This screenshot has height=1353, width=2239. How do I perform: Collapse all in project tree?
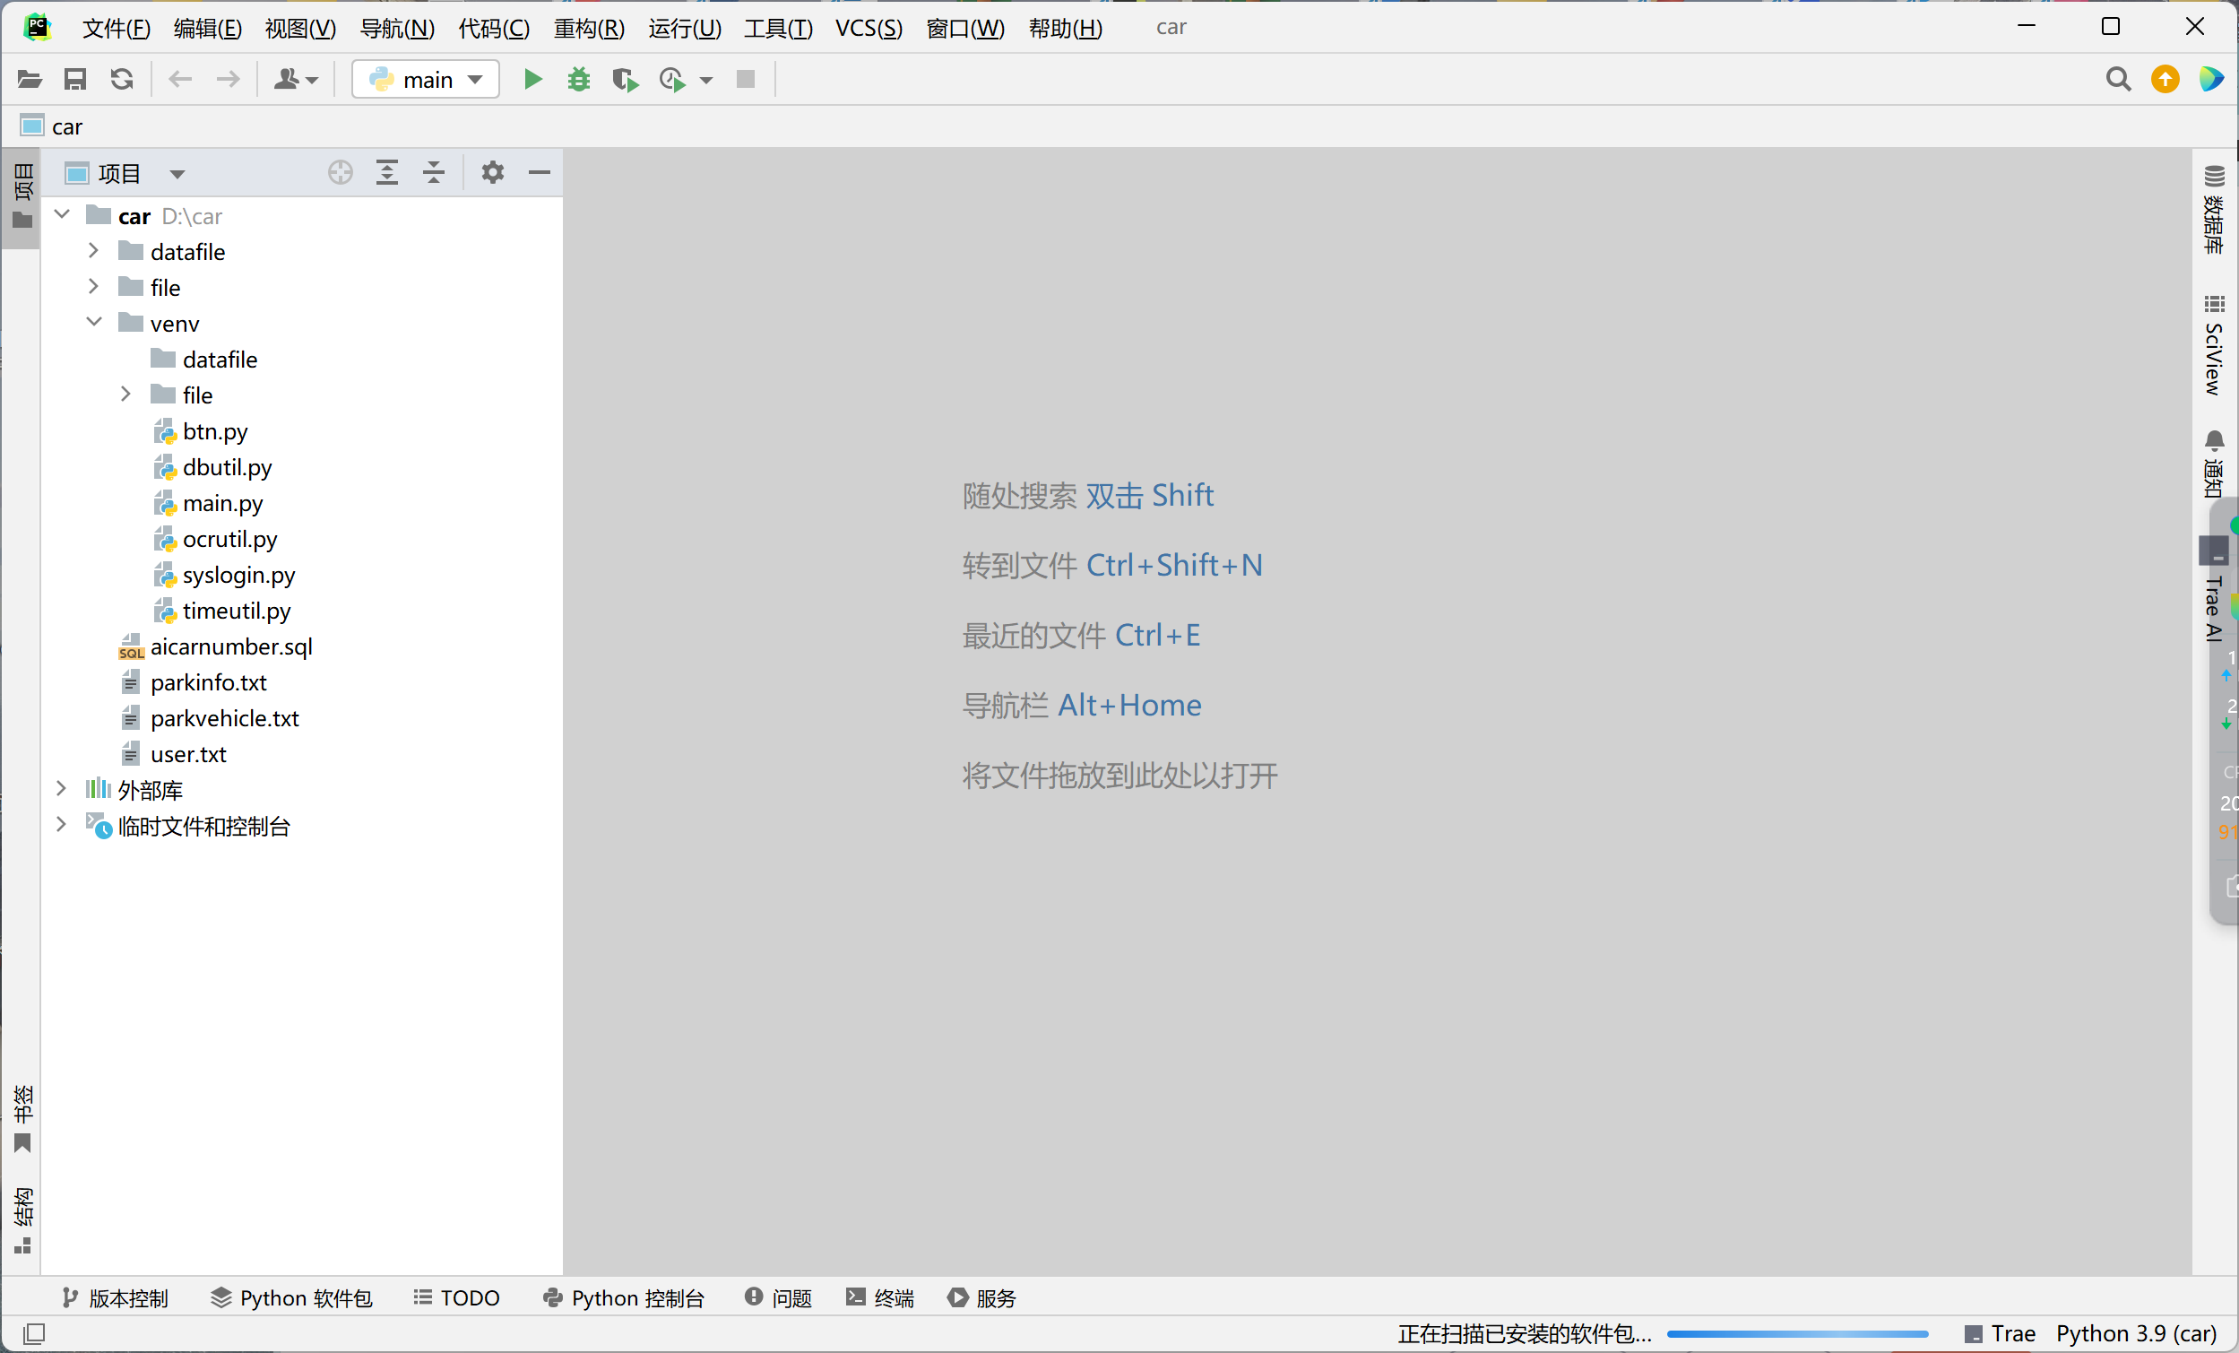pos(434,173)
